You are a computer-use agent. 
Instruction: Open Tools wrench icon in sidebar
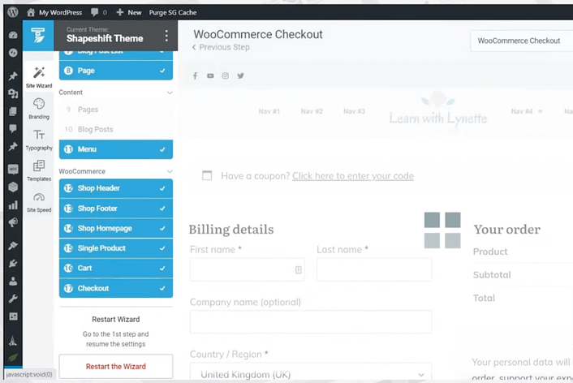(13, 299)
